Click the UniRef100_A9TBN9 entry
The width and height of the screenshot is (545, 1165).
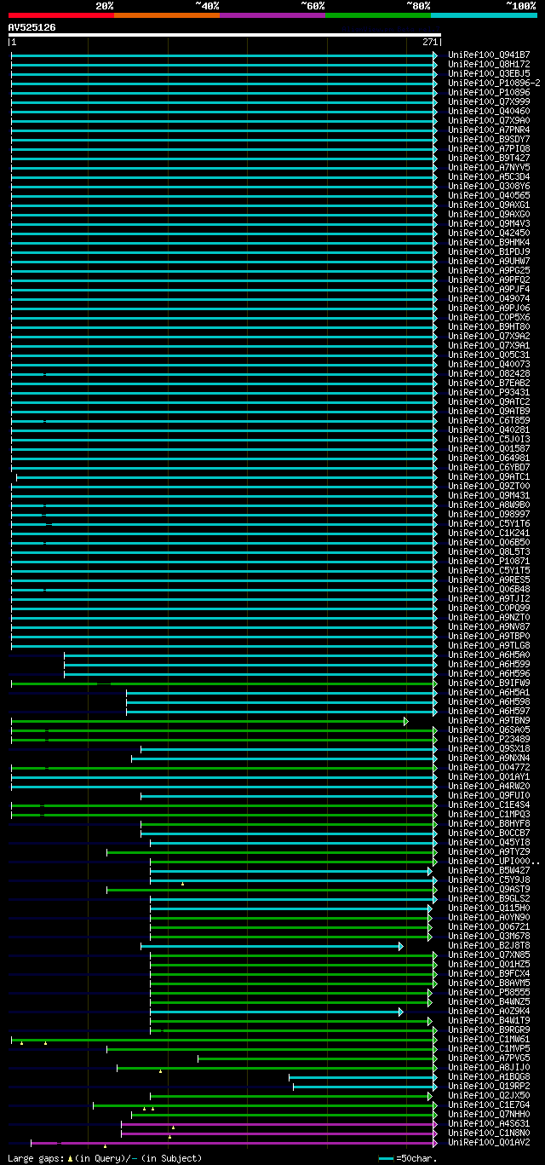coord(489,720)
